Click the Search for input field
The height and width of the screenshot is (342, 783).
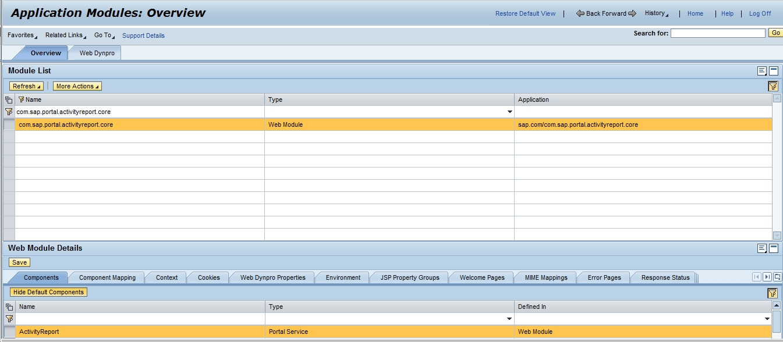pos(718,33)
